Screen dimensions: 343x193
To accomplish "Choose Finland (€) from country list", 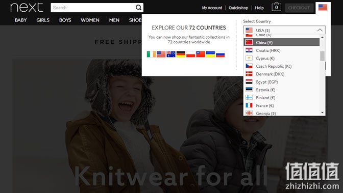I will 282,97.
